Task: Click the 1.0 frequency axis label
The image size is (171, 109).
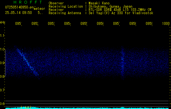Action: [2, 49]
